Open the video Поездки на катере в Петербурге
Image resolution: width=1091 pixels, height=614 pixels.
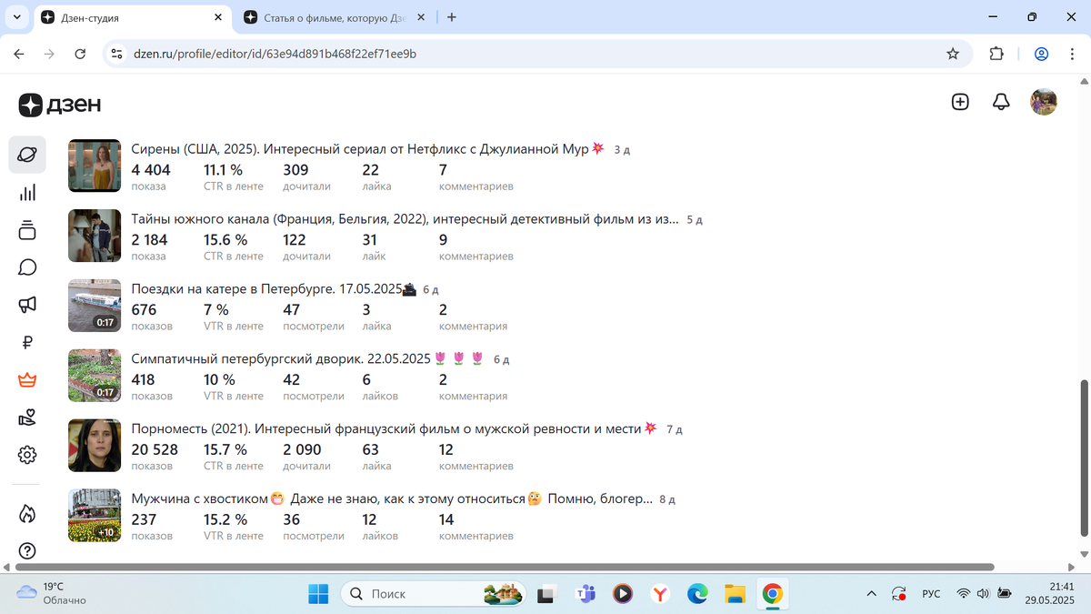(x=274, y=289)
